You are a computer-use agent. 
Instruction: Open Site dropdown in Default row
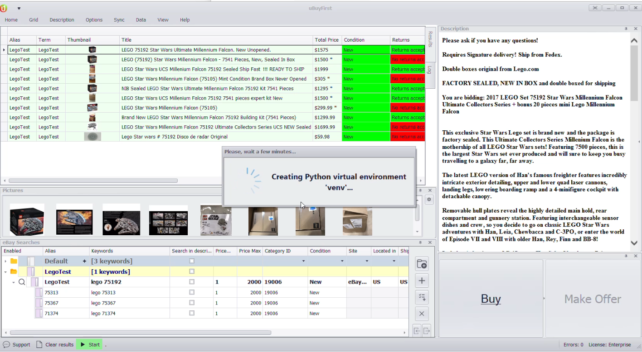pos(367,261)
